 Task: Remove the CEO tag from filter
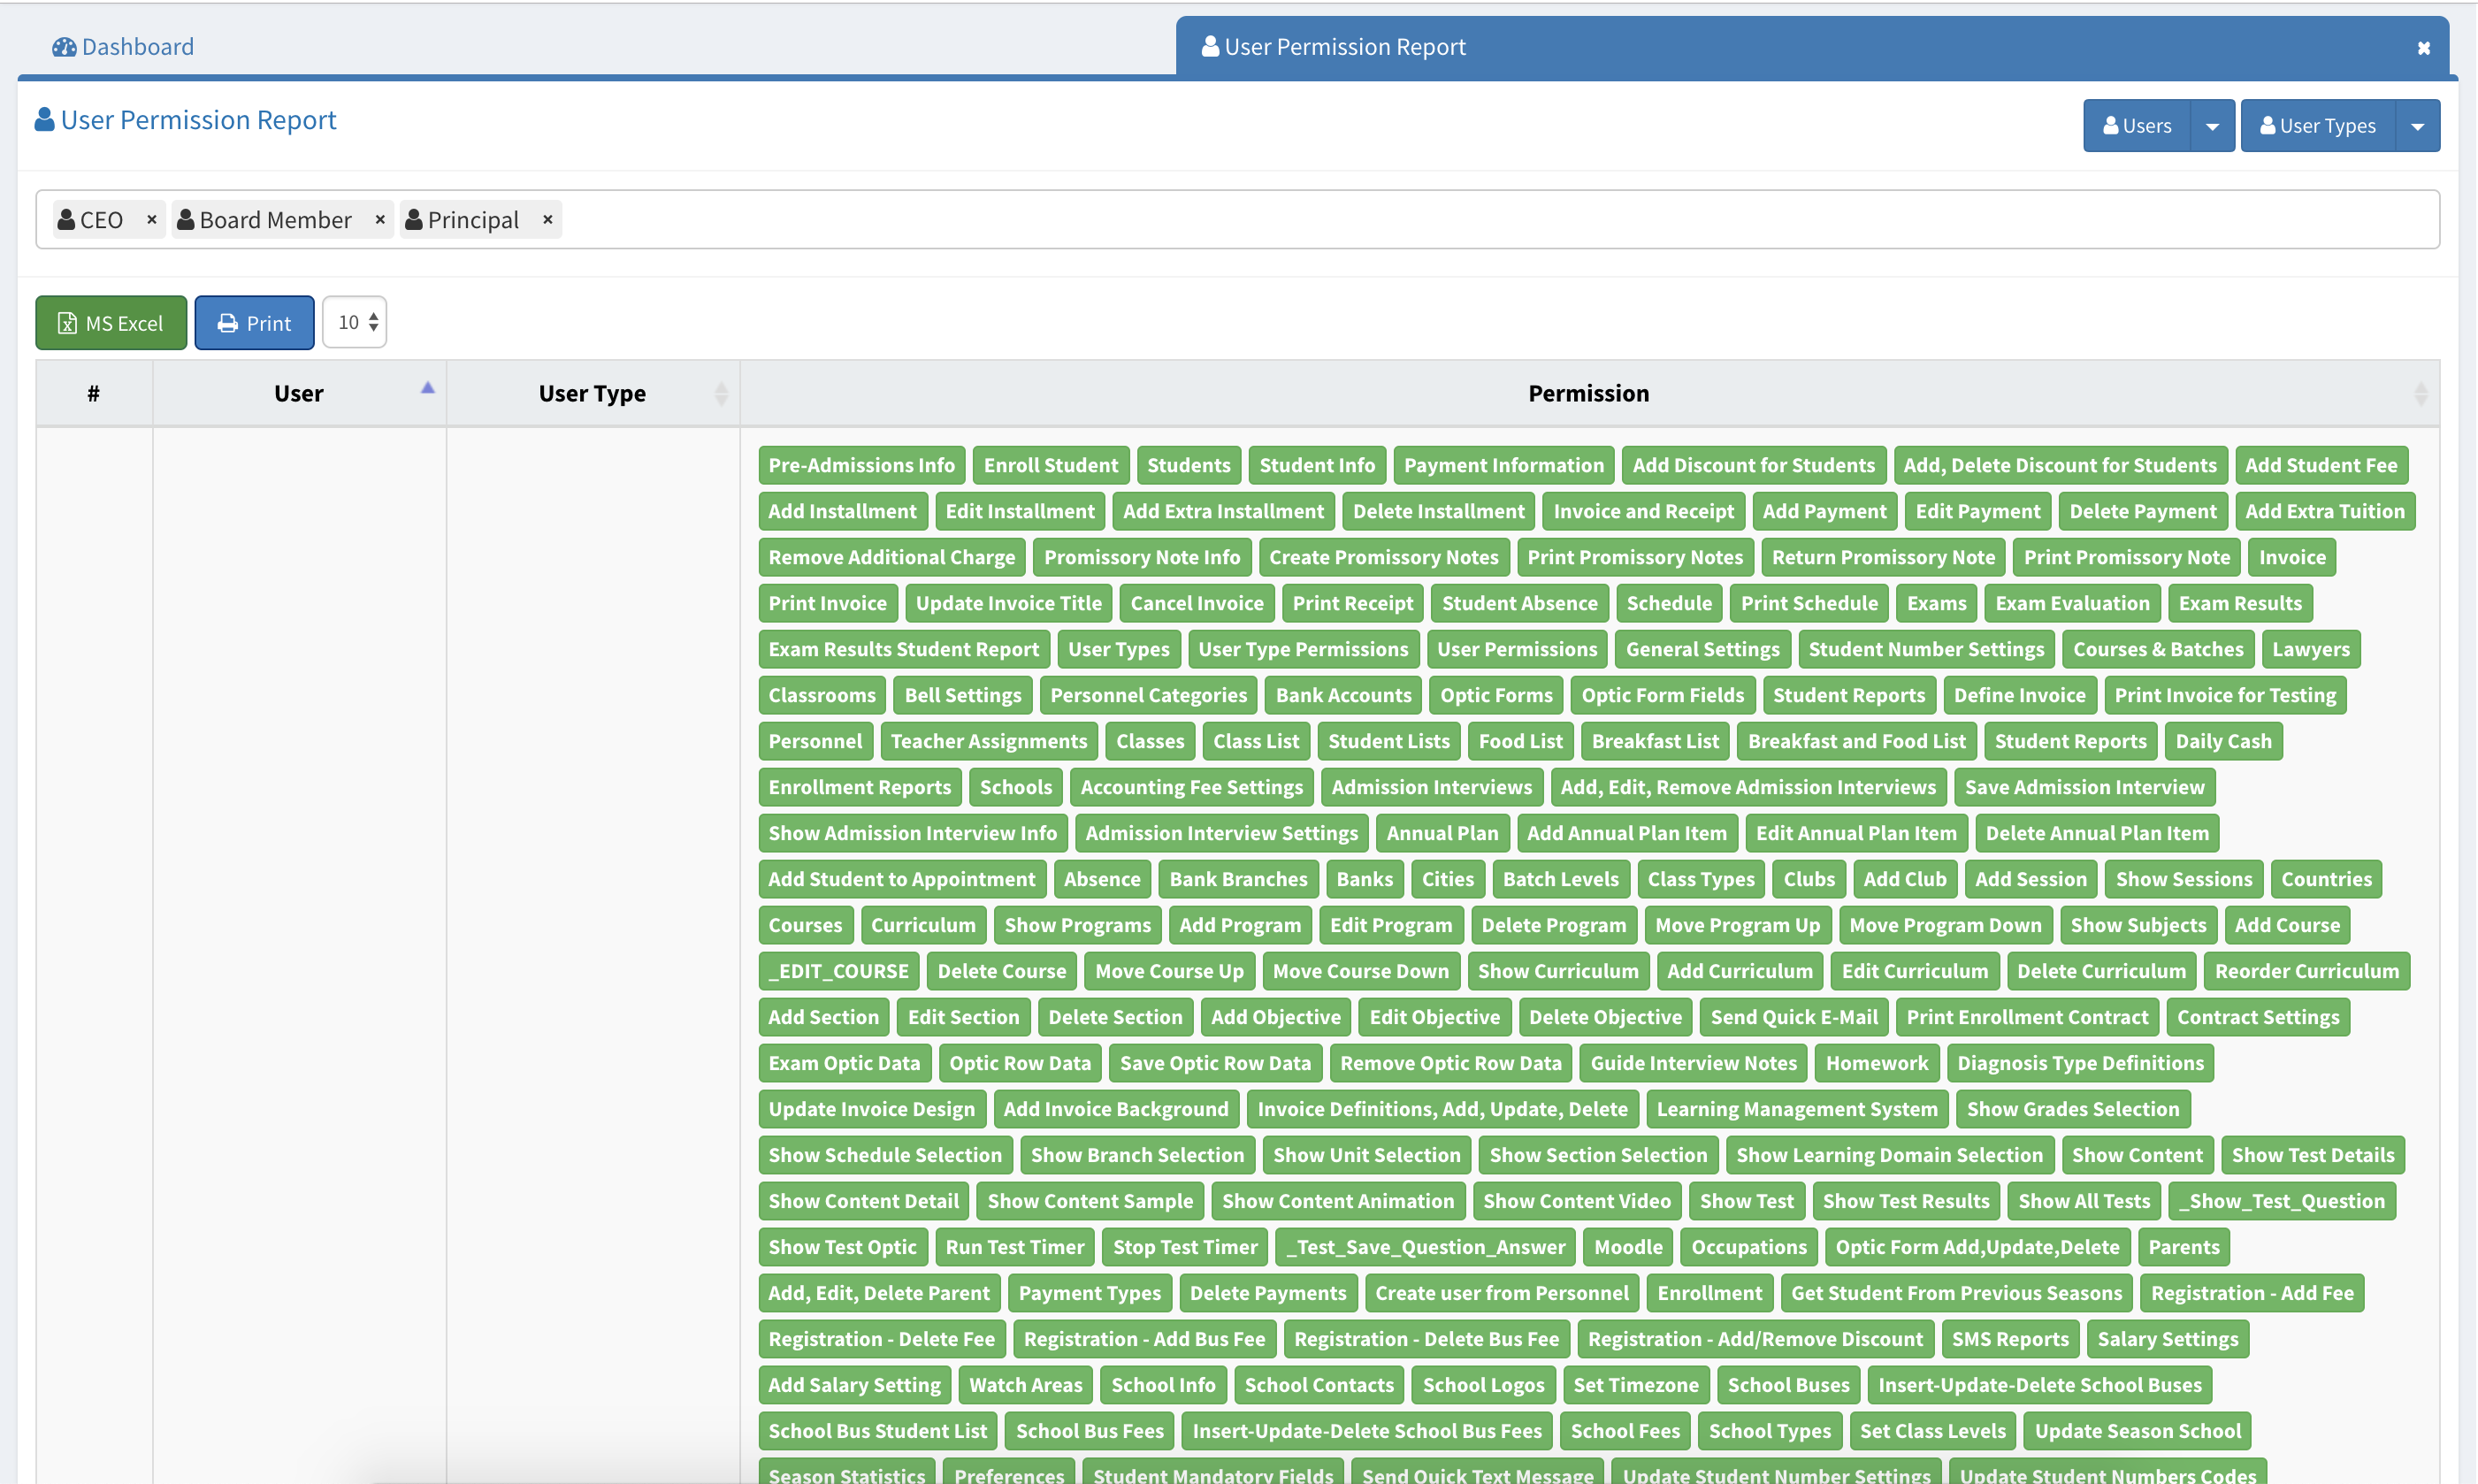click(152, 219)
